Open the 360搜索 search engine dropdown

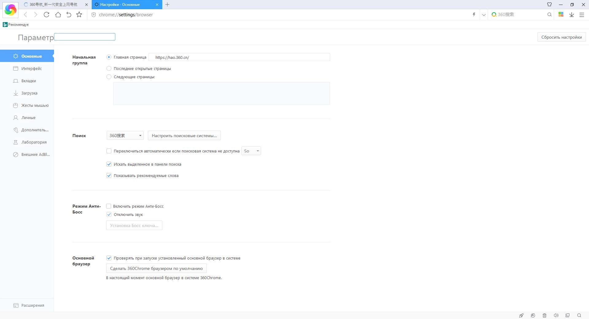pos(125,136)
